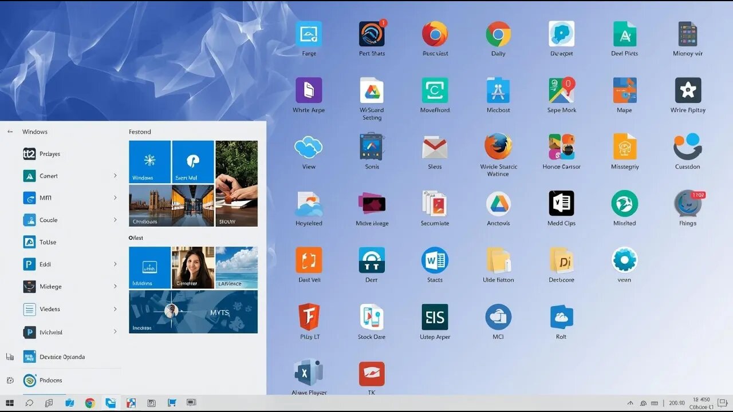Image resolution: width=733 pixels, height=412 pixels.
Task: Open the Mionoy vir icon
Action: click(687, 34)
